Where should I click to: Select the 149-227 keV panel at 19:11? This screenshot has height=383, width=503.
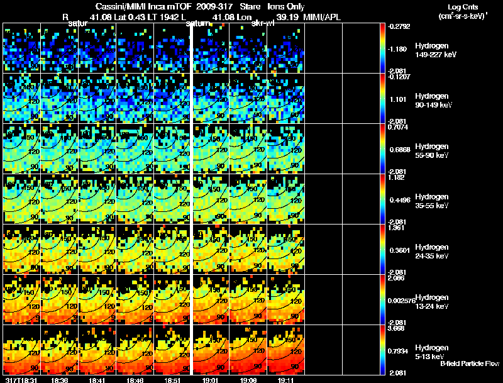click(x=286, y=48)
